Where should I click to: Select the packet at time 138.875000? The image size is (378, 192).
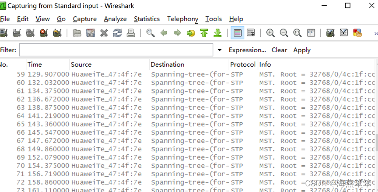click(x=188, y=107)
